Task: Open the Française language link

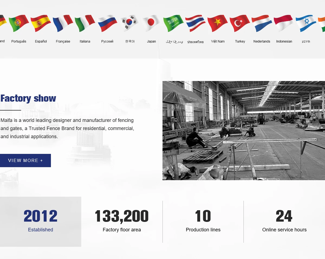Action: click(x=63, y=41)
